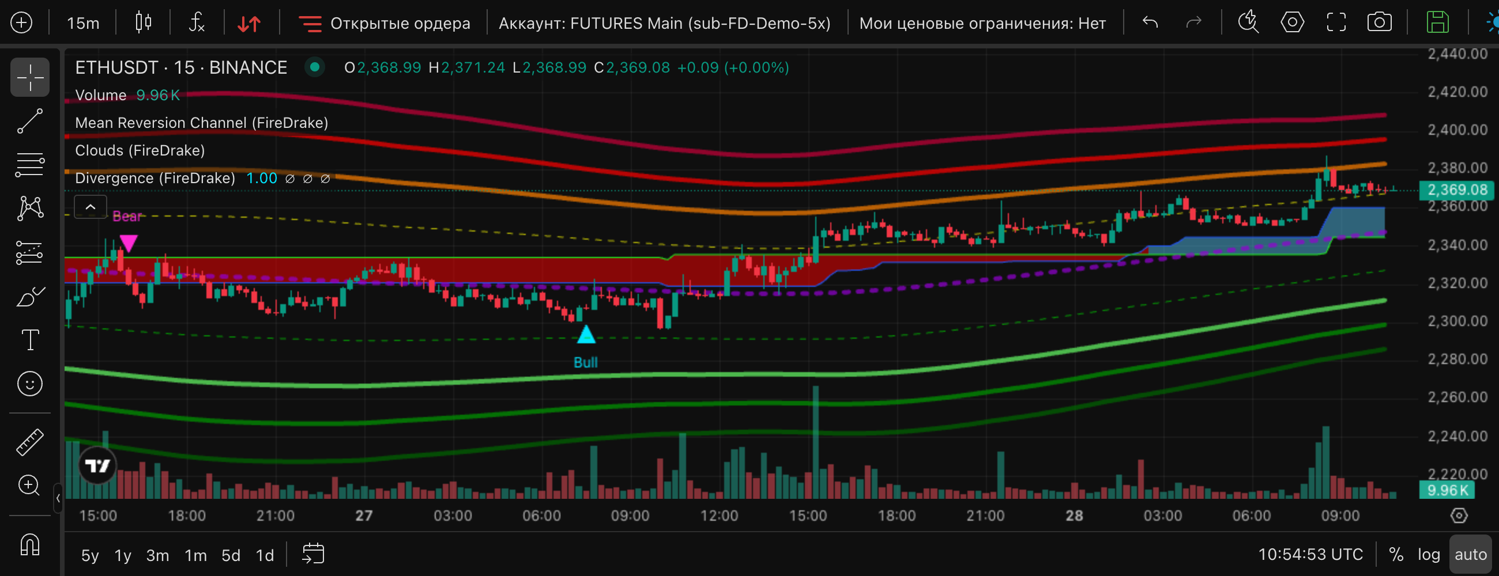
Task: Open the 10:54:53 UTC timezone menu
Action: 1310,555
